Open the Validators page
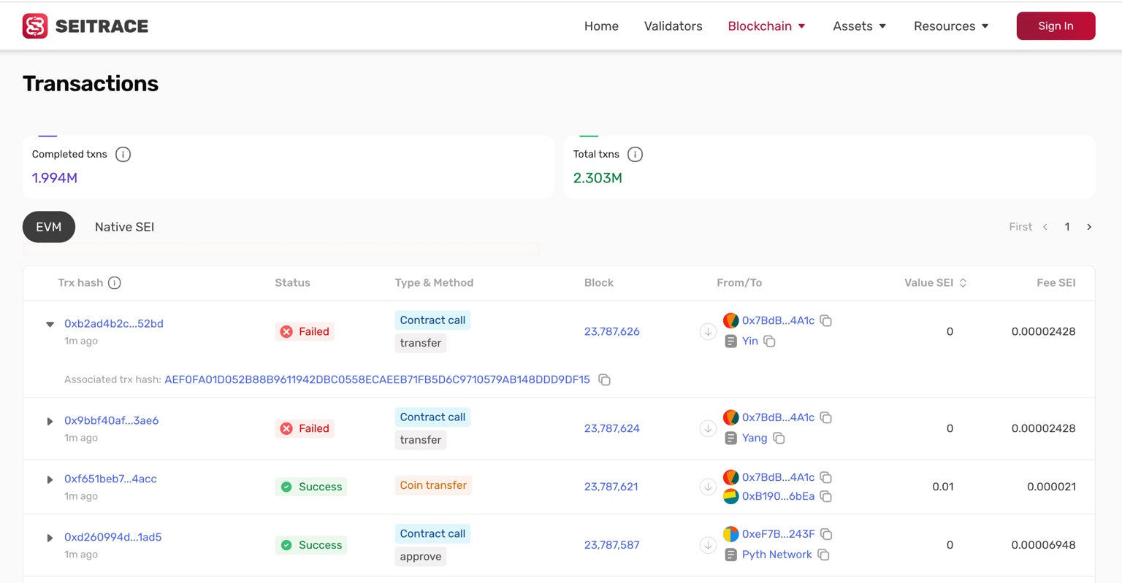 [x=673, y=26]
